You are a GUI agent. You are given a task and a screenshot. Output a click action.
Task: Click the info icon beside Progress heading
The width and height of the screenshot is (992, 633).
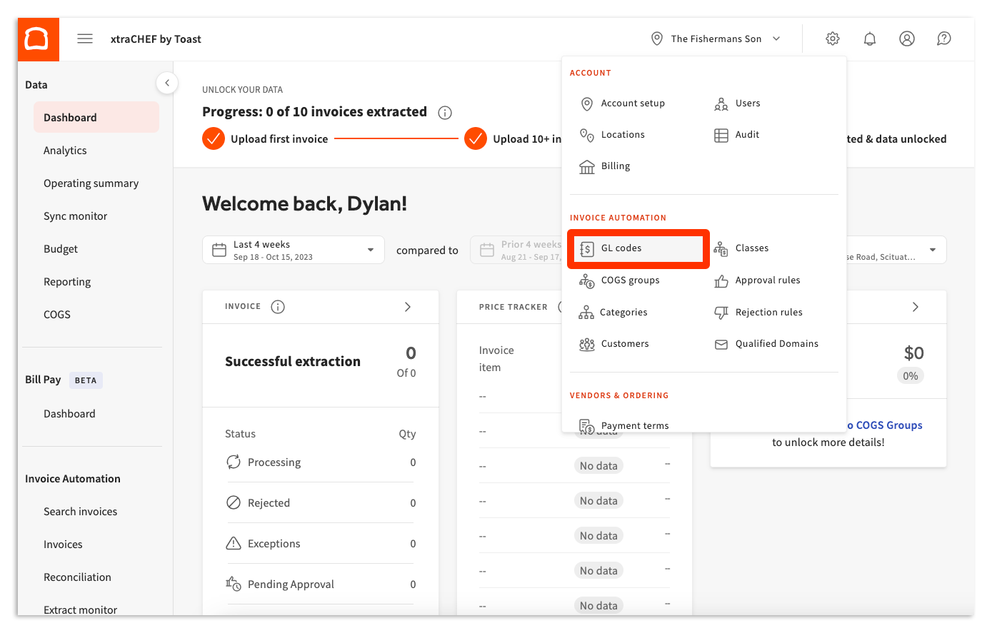445,113
